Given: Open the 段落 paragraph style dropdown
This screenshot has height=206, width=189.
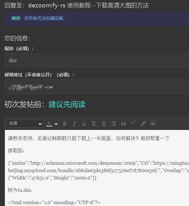Looking at the screenshot, I should pyautogui.click(x=25, y=123).
